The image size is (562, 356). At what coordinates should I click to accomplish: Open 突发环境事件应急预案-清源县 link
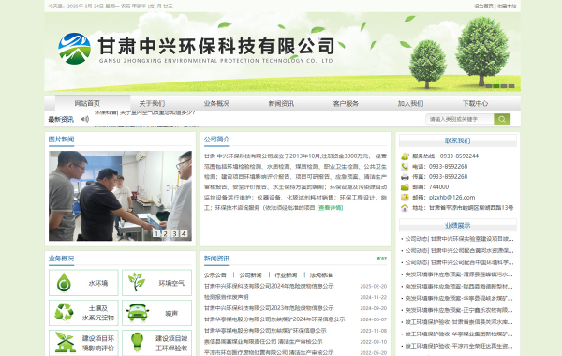point(459,274)
